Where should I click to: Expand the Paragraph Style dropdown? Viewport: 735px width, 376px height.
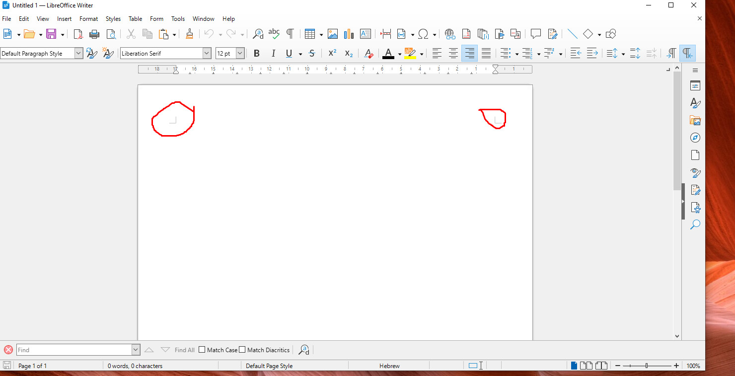[x=78, y=53]
